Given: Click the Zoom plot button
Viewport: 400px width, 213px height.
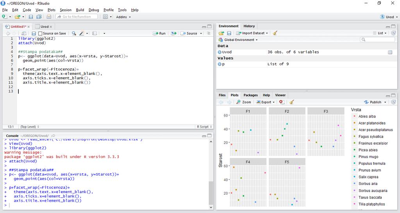Looking at the screenshot, I should 244,102.
